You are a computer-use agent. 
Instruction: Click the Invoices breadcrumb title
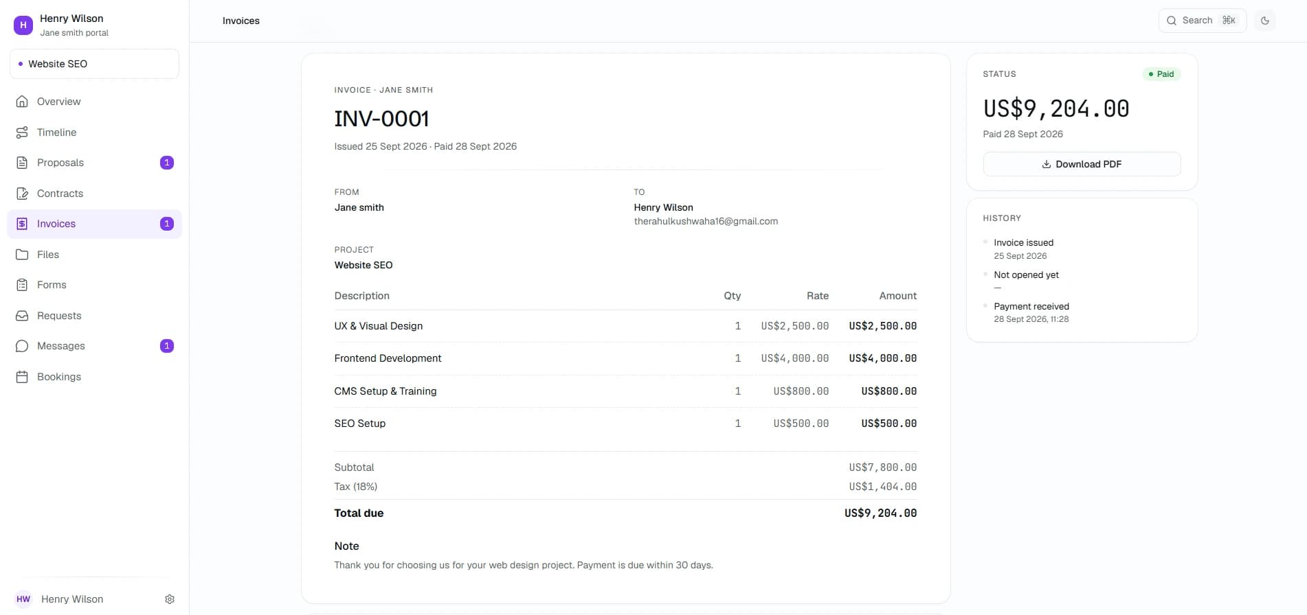pos(241,21)
